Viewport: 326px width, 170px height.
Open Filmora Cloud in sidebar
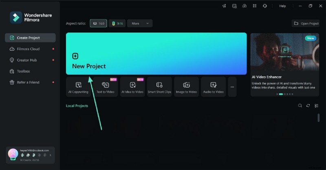point(30,49)
